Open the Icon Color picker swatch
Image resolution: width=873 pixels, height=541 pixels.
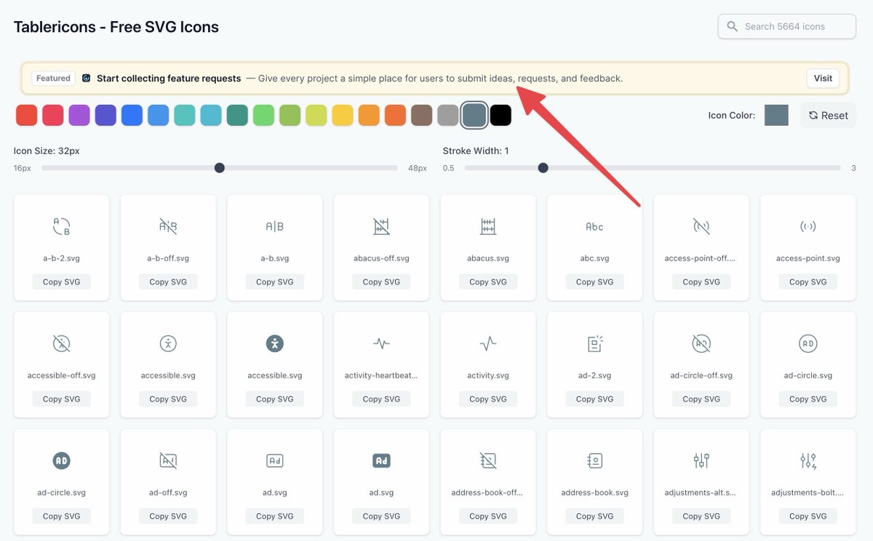click(776, 115)
